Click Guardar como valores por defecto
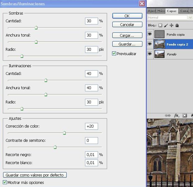The height and width of the screenshot is (187, 193). pos(34,175)
